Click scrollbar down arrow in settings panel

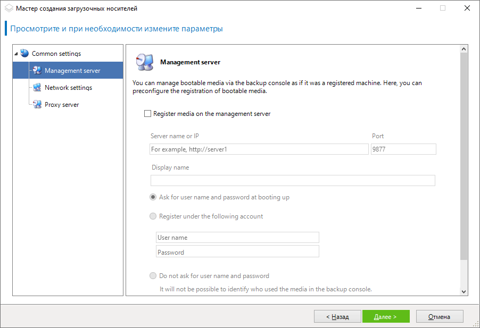(463, 291)
